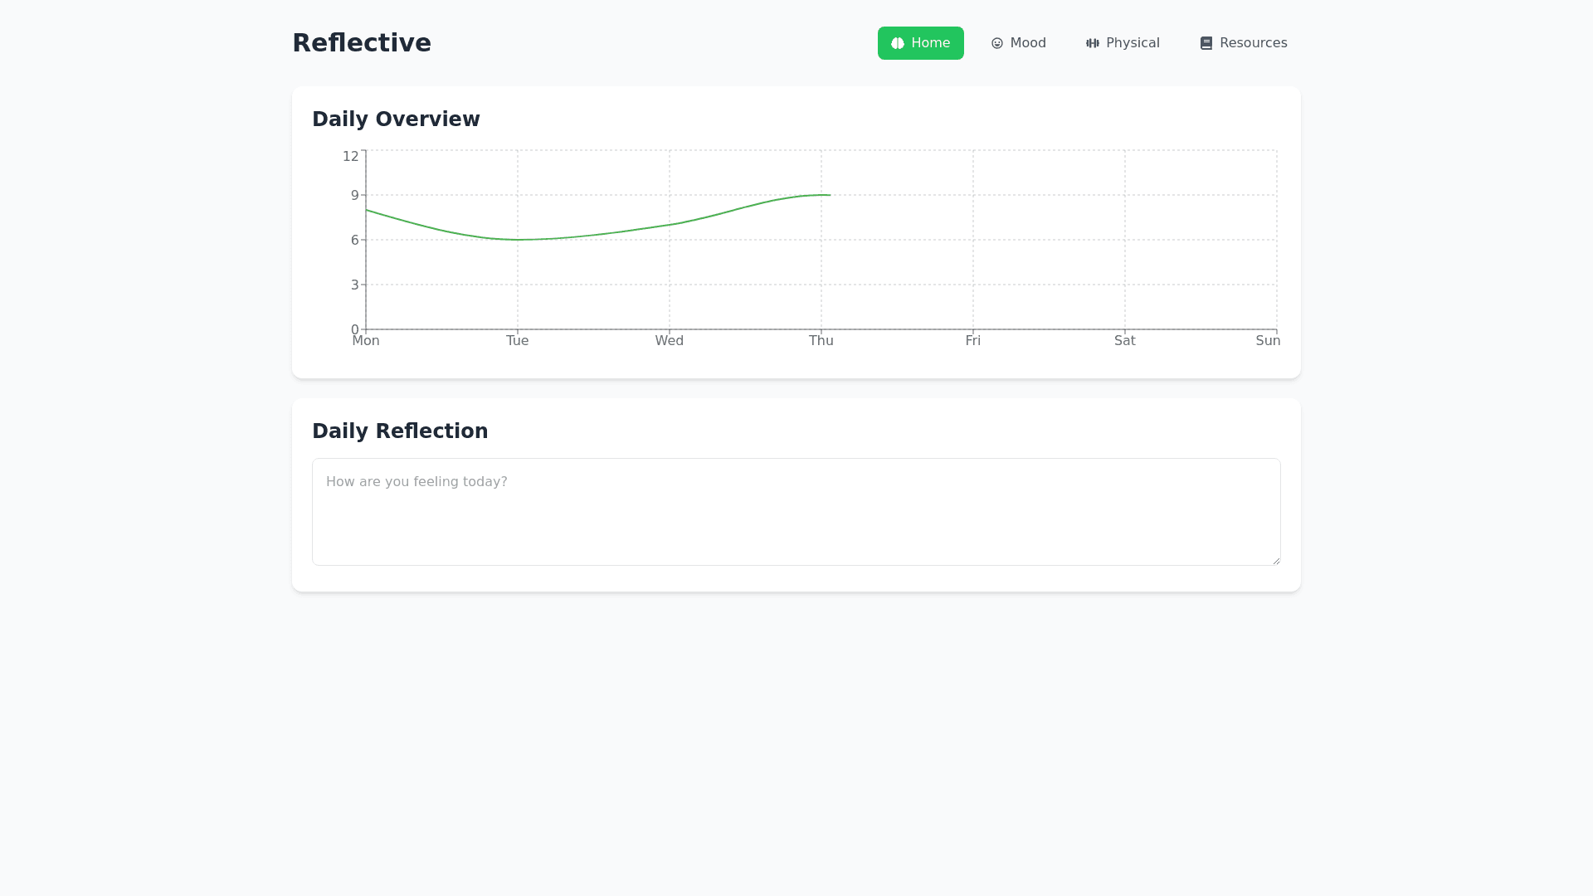The width and height of the screenshot is (1593, 896).
Task: Click the 12 value on y-axis
Action: 351,157
